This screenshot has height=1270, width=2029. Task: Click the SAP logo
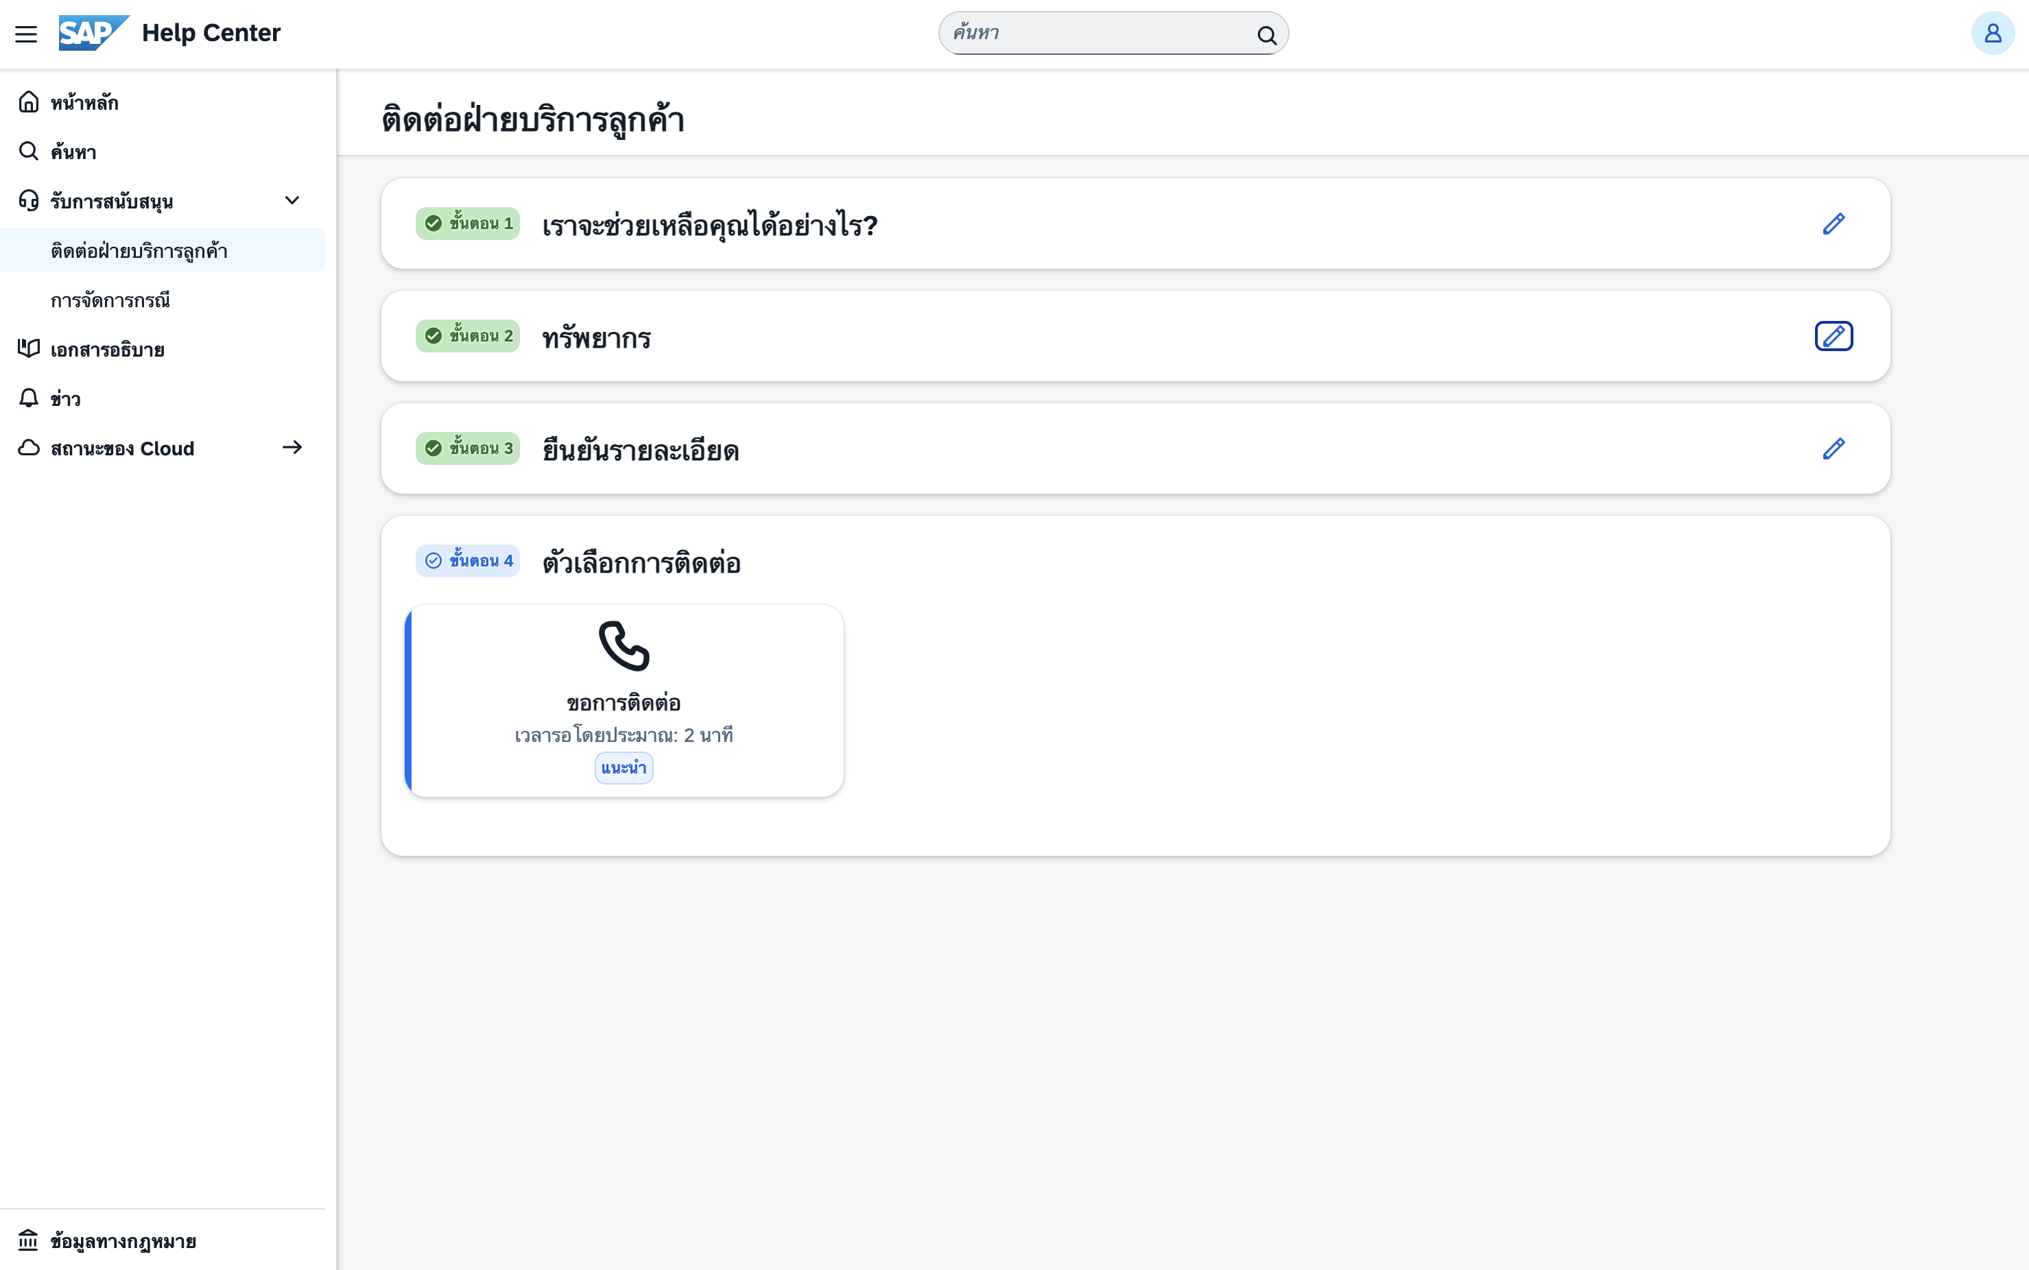click(93, 33)
